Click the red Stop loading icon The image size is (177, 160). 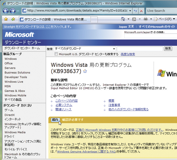pos(141,11)
